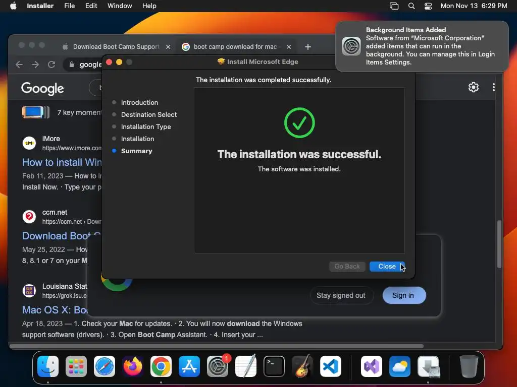Open the three-dot menu on Google page

pos(493,87)
